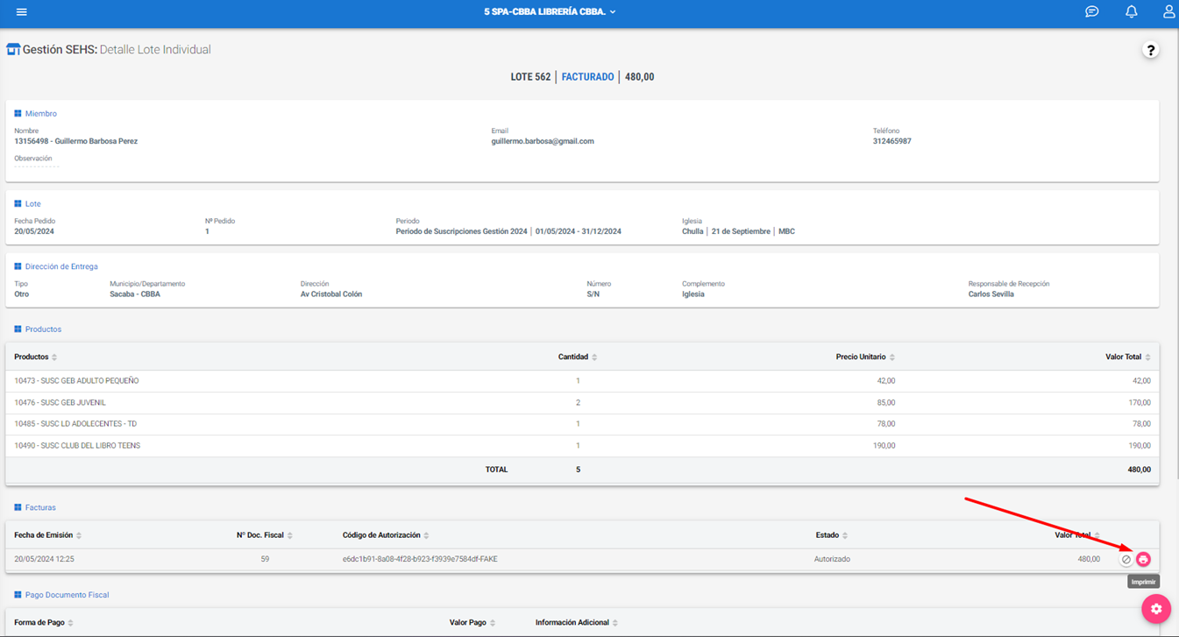Select authorization code e6dc1b91-8a08 text
Viewport: 1179px width, 637px height.
click(x=420, y=559)
